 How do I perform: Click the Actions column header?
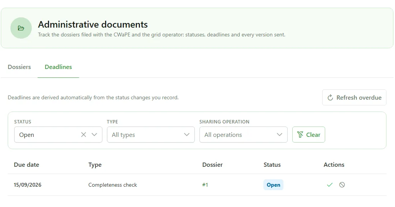click(334, 165)
